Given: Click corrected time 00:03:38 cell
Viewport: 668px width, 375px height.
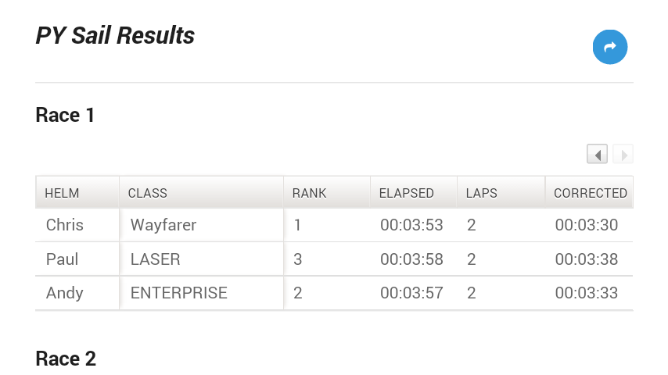Looking at the screenshot, I should 587,259.
